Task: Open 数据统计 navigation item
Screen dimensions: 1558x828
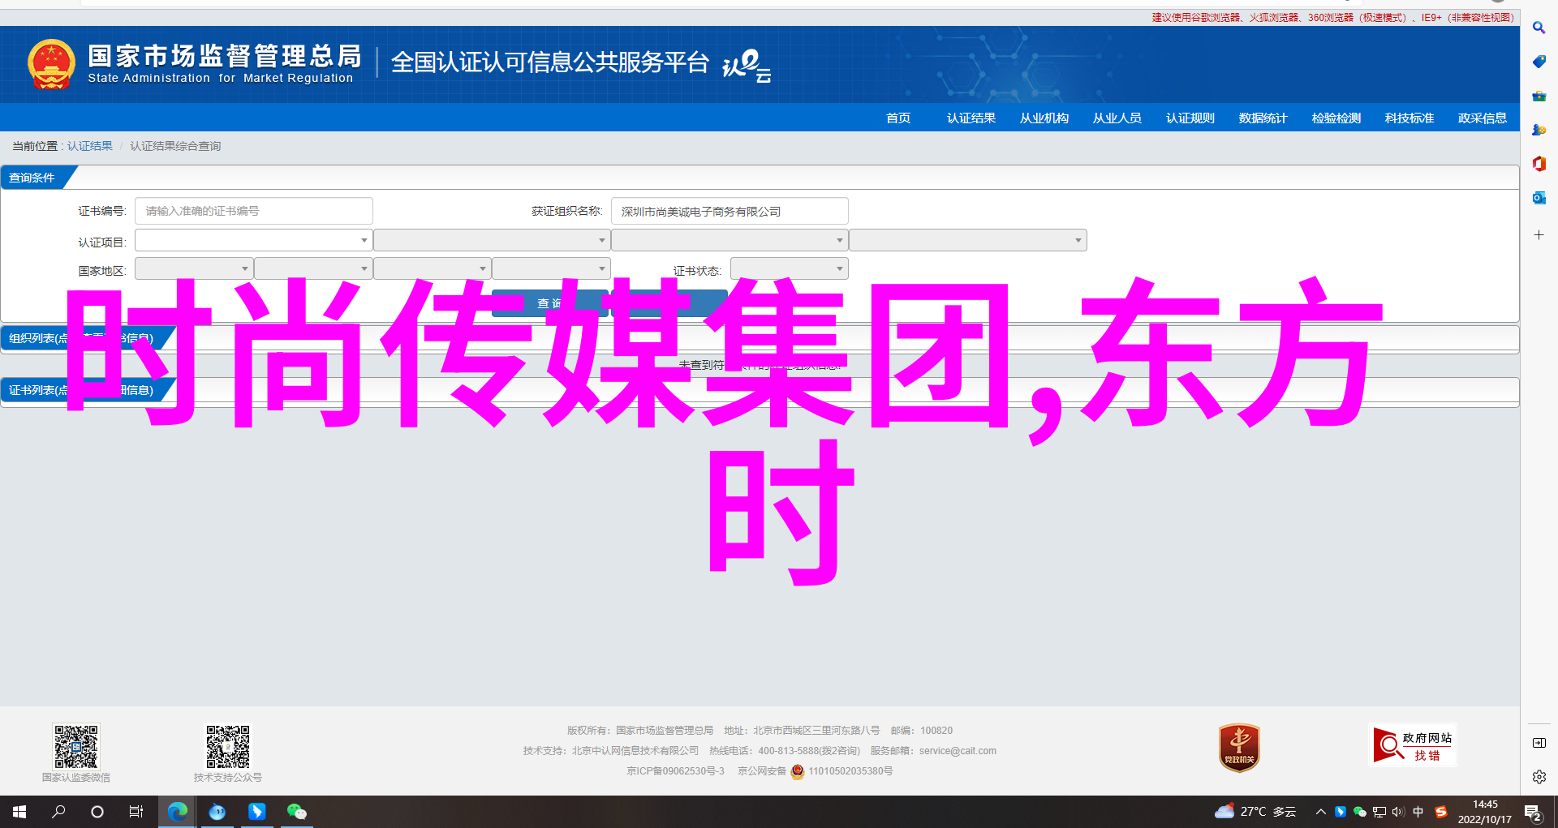Action: pyautogui.click(x=1263, y=118)
